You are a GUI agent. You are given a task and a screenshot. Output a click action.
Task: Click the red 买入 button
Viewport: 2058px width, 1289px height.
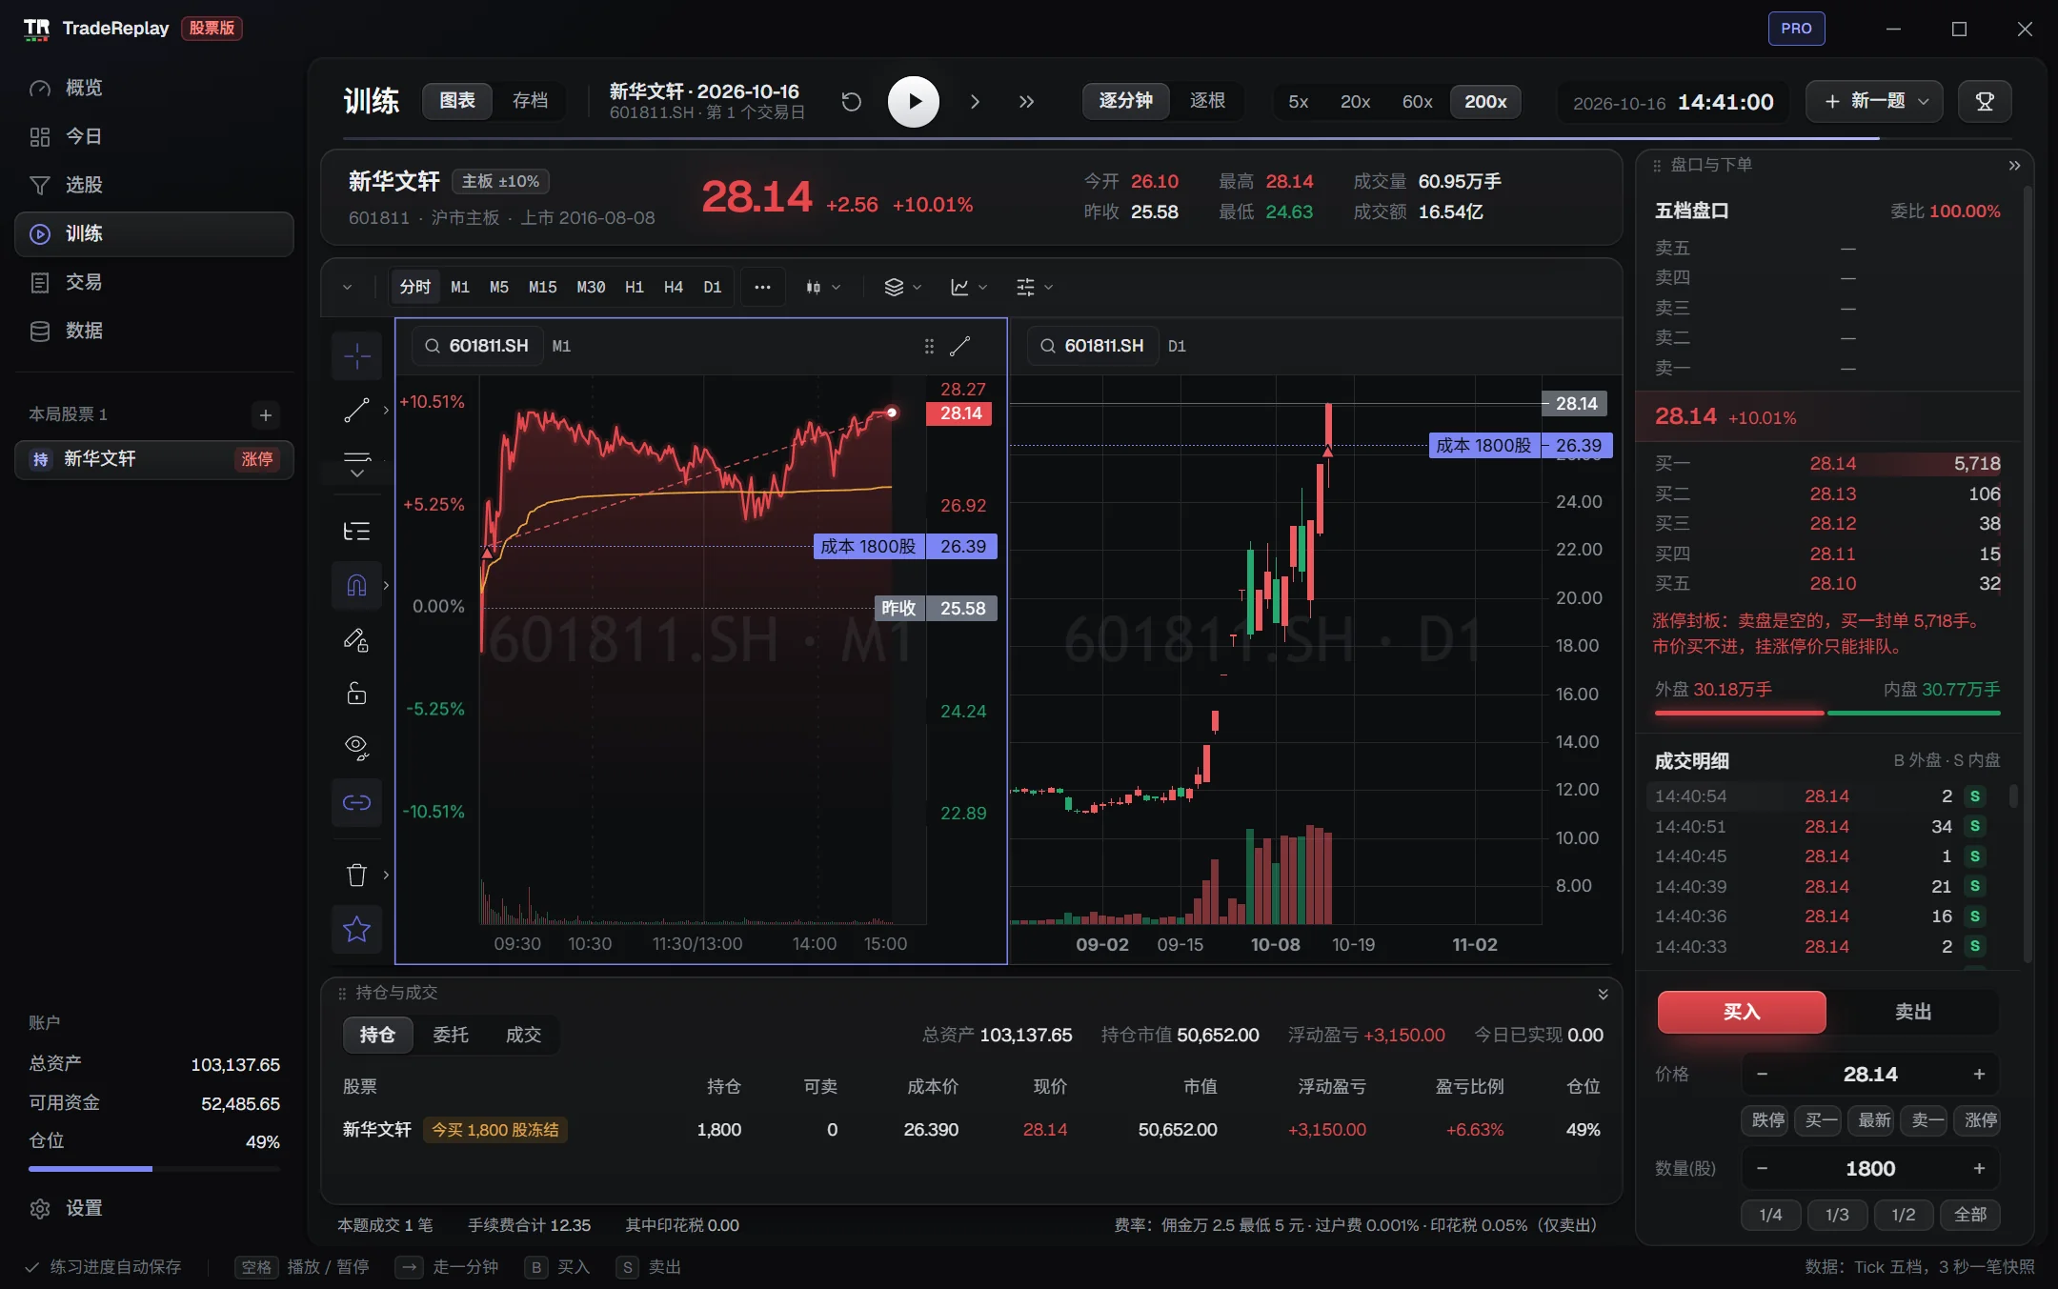point(1742,1012)
